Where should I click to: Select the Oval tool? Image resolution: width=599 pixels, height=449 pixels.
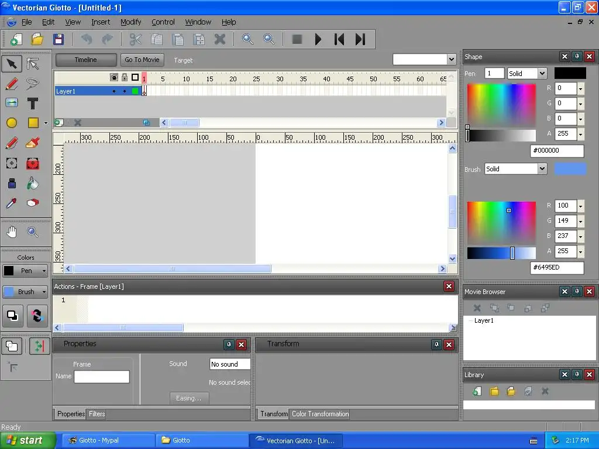coord(12,123)
